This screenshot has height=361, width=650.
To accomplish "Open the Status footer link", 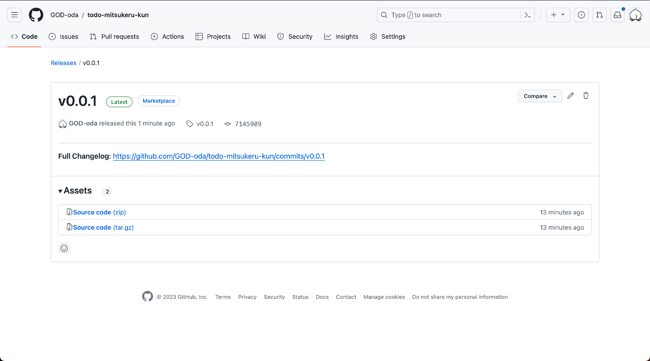I will click(x=300, y=297).
